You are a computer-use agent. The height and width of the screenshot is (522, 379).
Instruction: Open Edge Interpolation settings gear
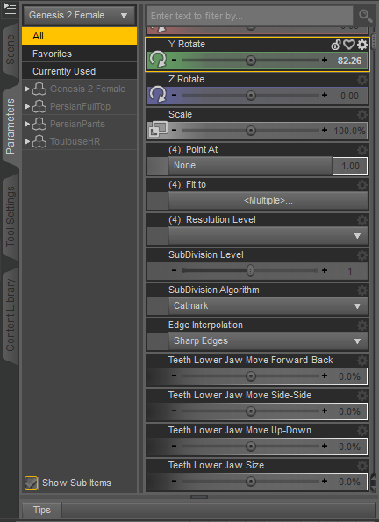362,325
